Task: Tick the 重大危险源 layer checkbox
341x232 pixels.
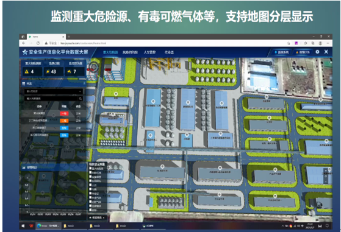Action: [90, 169]
